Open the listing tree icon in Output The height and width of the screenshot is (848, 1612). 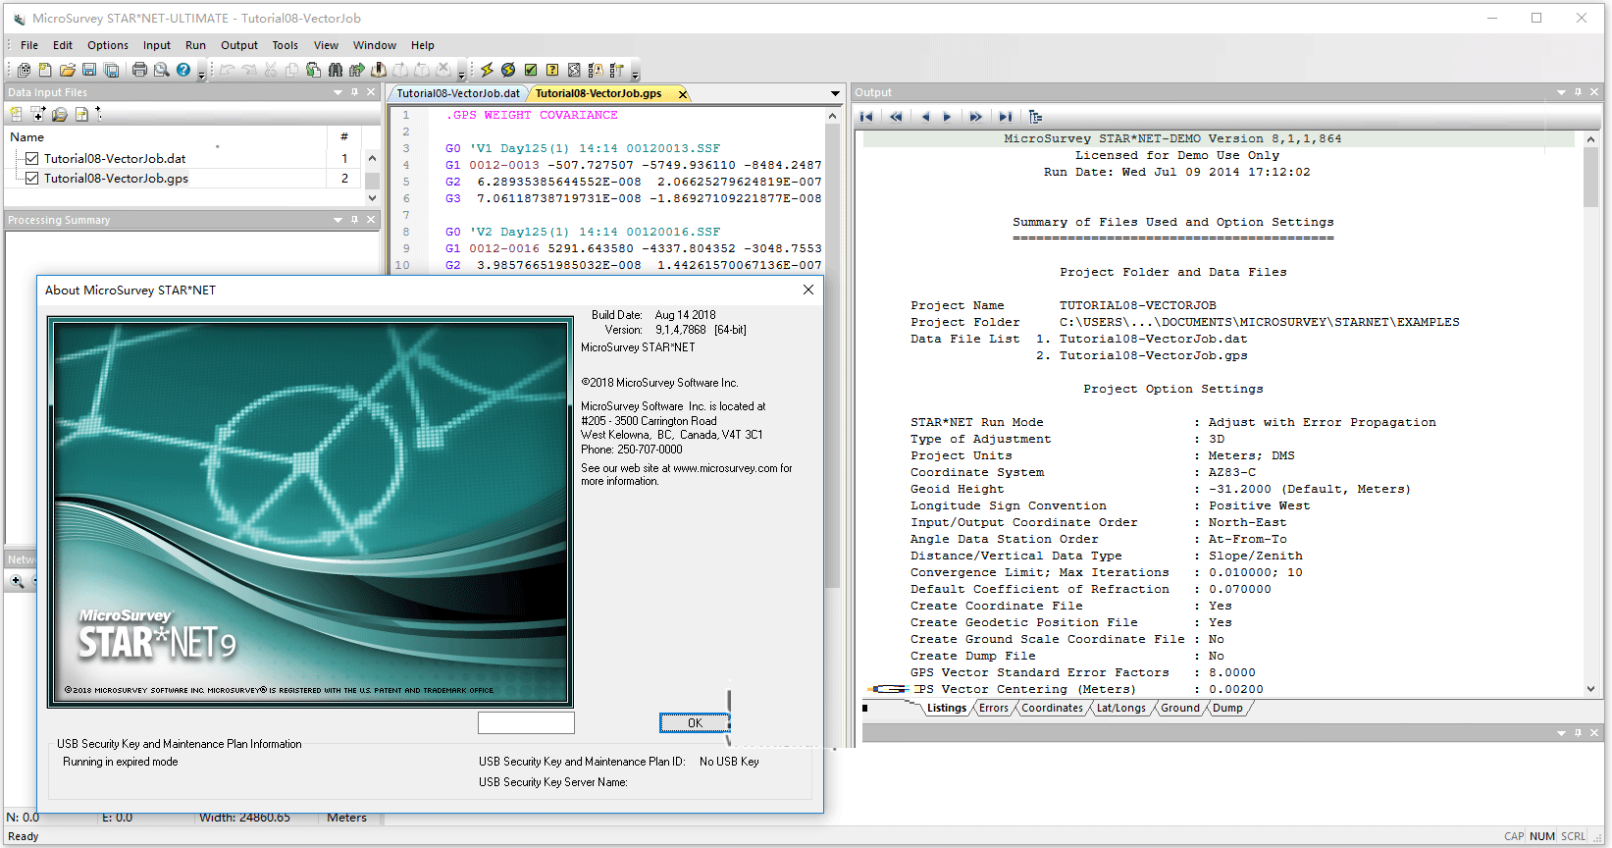pos(1035,117)
